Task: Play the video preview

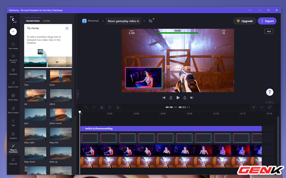Action: coord(178,97)
